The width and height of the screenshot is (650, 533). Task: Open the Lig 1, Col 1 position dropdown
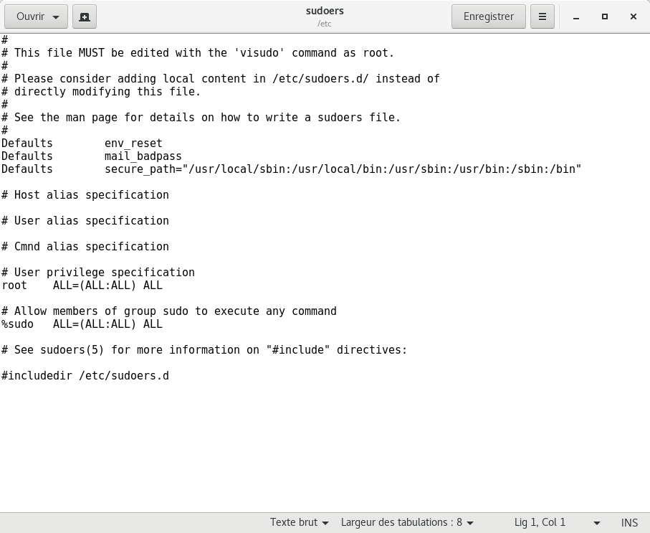[x=557, y=522]
